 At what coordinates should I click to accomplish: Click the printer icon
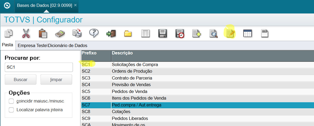(77, 33)
